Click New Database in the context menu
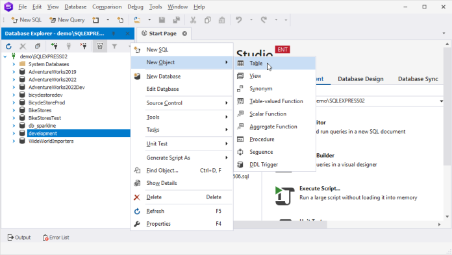Screen dimensions: 452x255 point(182,77)
